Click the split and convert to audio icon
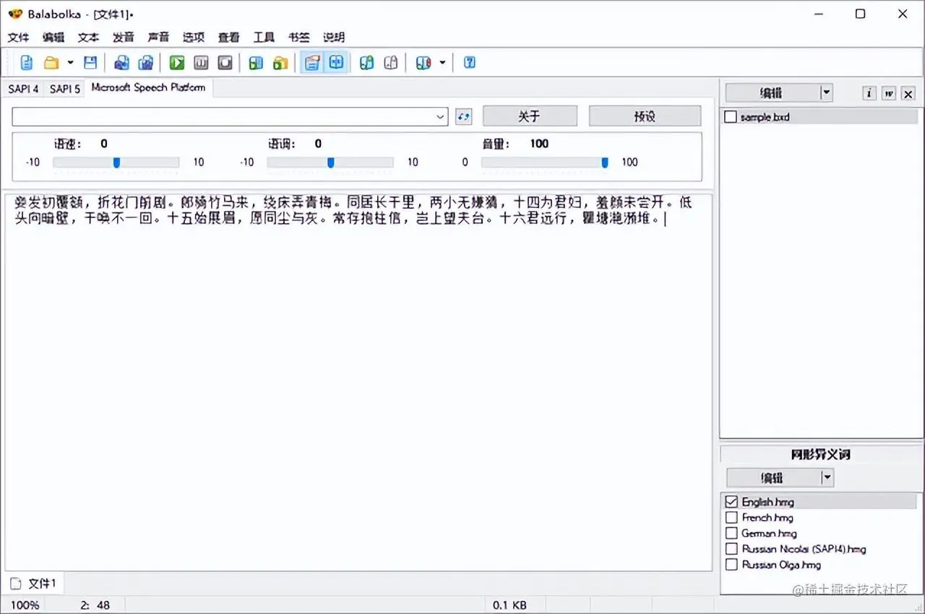Viewport: 925px width, 614px height. 145,63
